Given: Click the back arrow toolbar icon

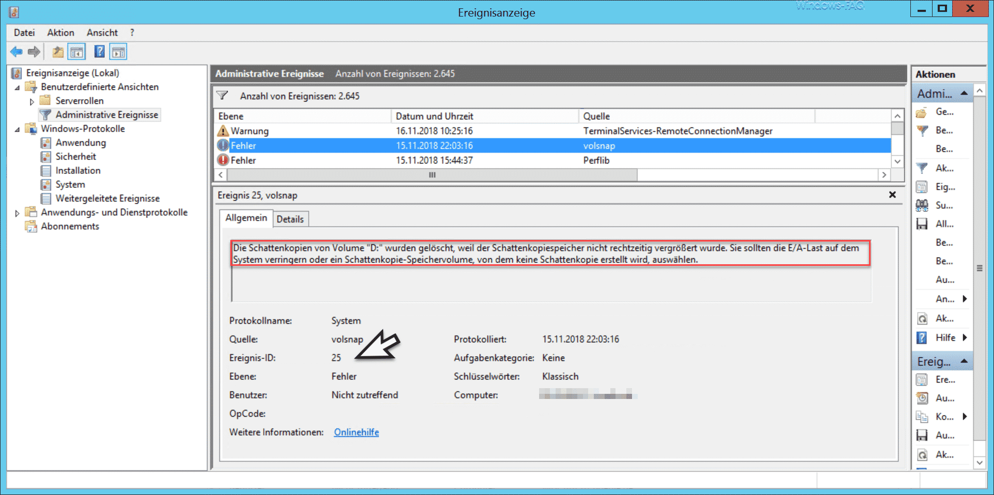Looking at the screenshot, I should 17,52.
